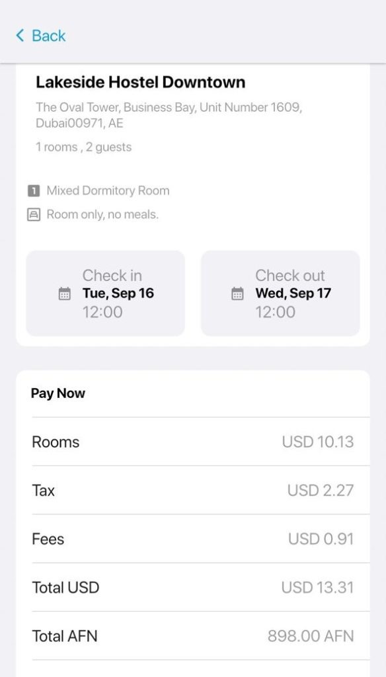Tap the Room only, no meals text

click(x=102, y=214)
